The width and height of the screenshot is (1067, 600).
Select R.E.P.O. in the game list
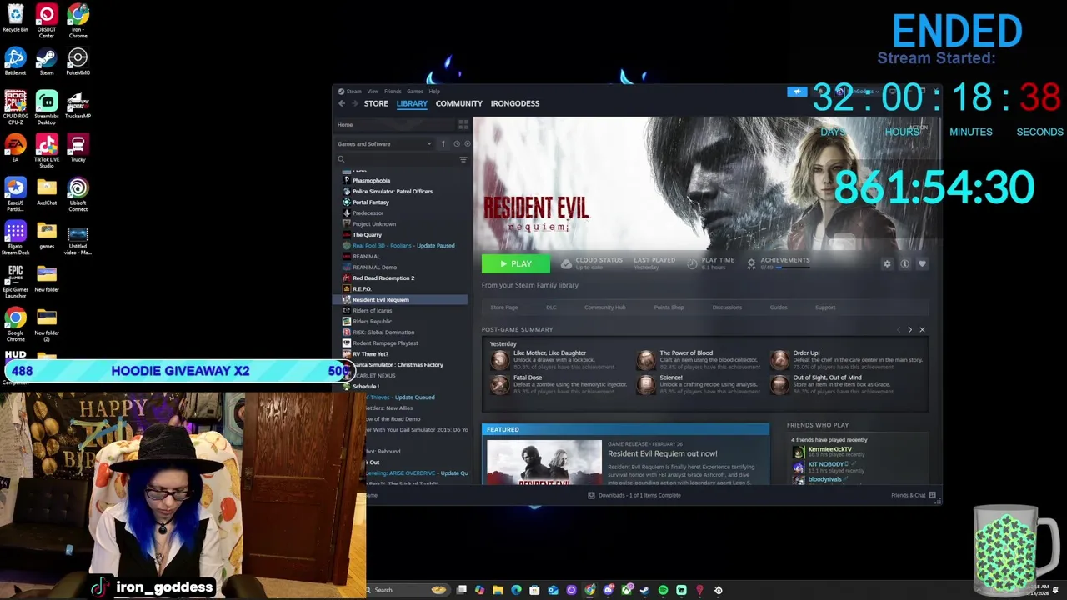(x=362, y=289)
